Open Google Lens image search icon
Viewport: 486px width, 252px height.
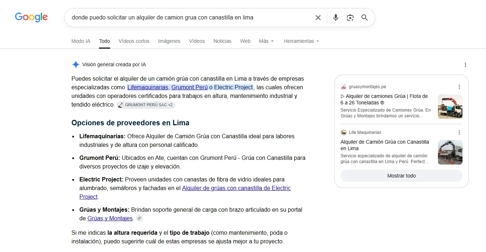[350, 18]
